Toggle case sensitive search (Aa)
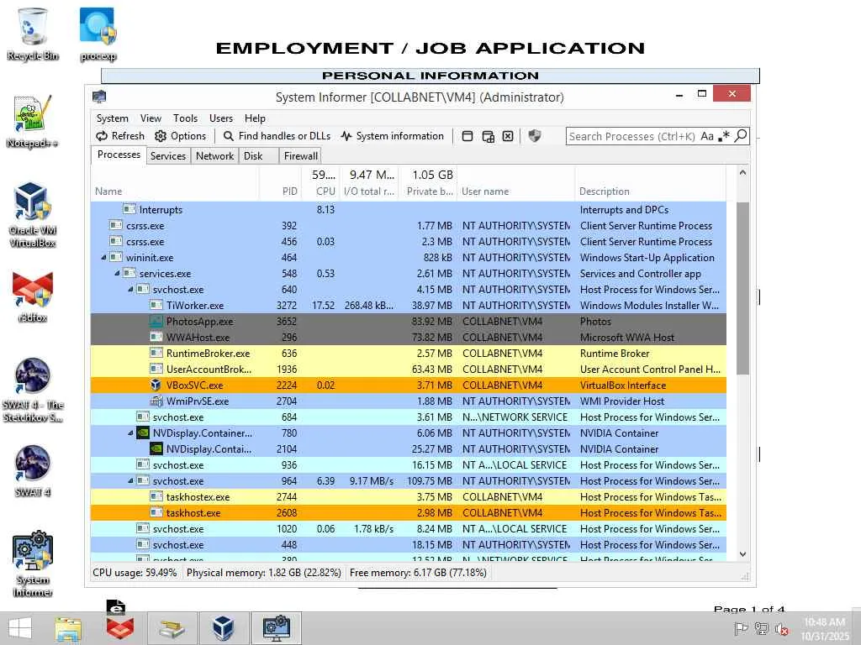This screenshot has width=861, height=645. click(707, 136)
